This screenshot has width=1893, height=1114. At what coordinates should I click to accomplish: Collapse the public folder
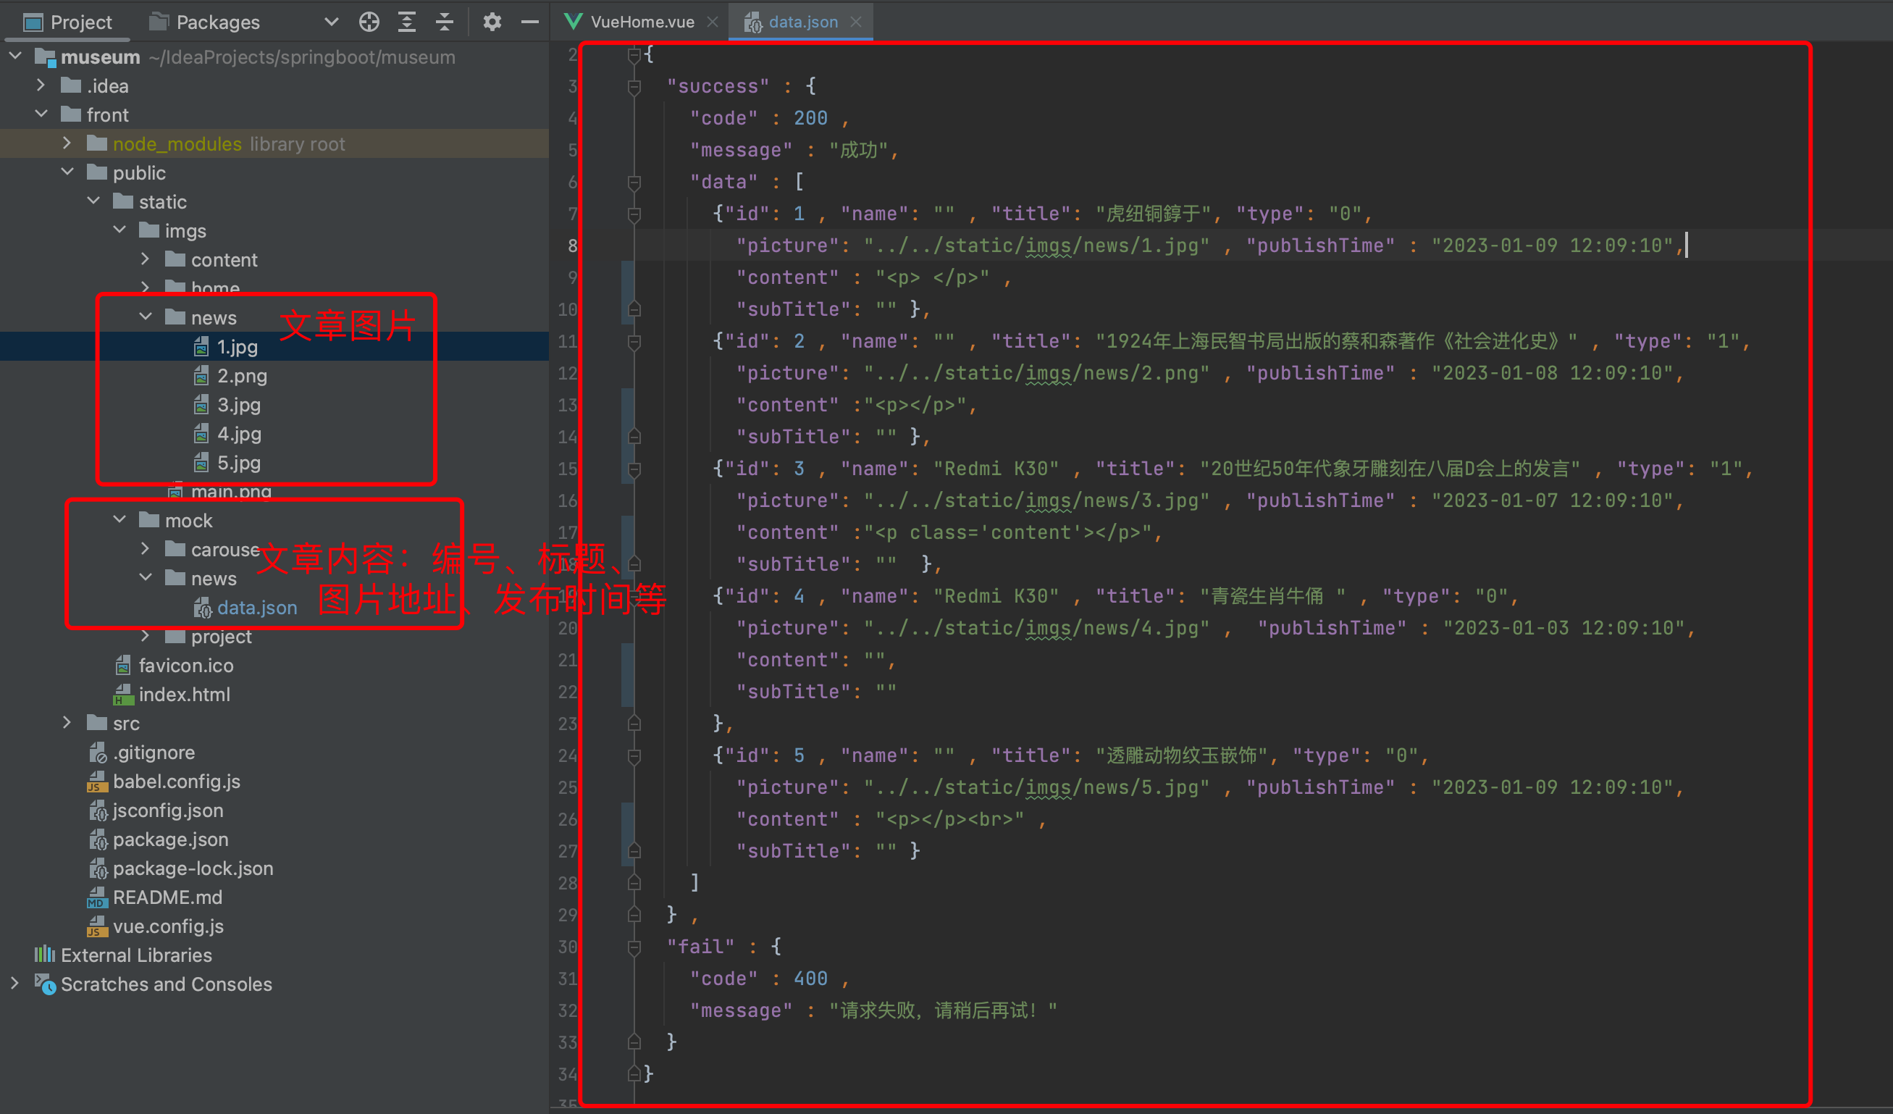click(x=67, y=172)
